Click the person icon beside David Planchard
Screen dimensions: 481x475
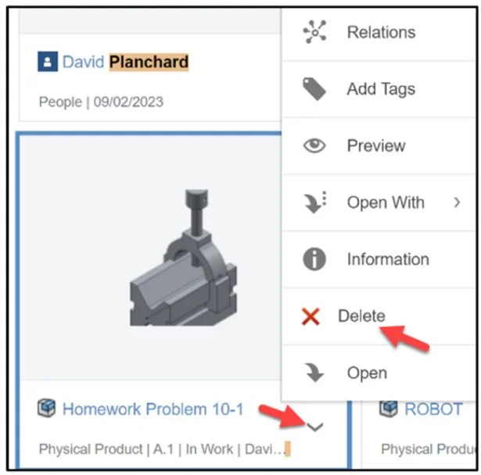click(47, 62)
